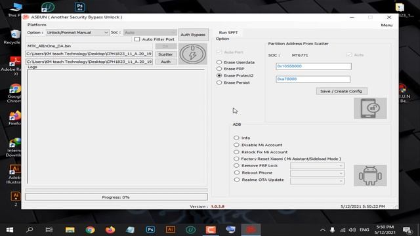The image size is (420, 236).
Task: Click the empty Logs text area
Action: pos(116,127)
